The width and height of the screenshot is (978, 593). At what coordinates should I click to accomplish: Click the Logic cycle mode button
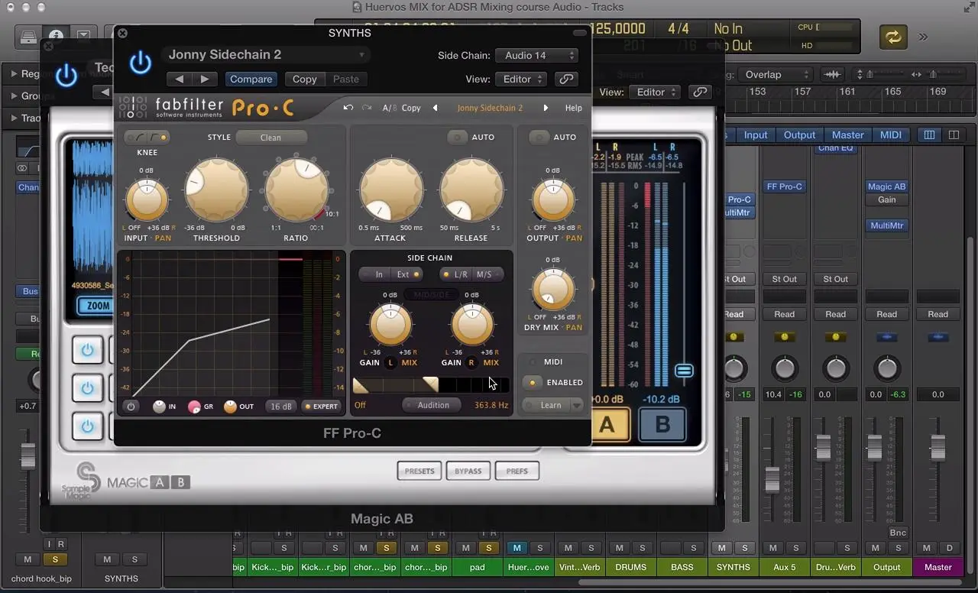892,36
